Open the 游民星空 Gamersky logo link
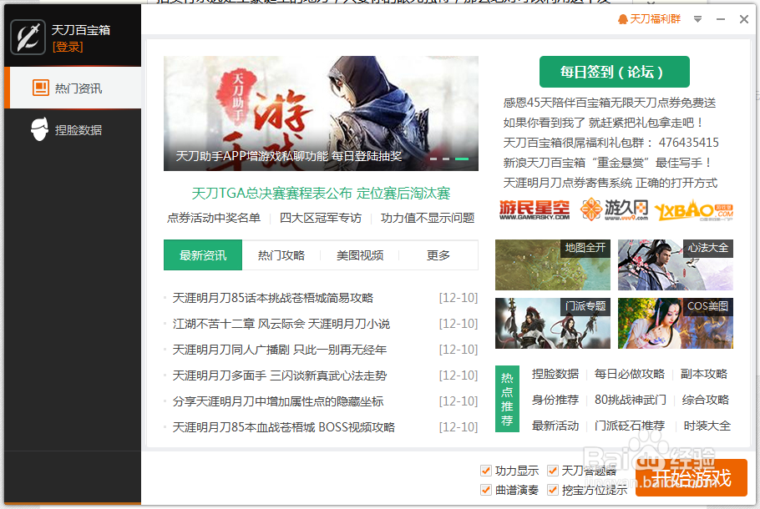Image resolution: width=760 pixels, height=509 pixels. point(535,210)
